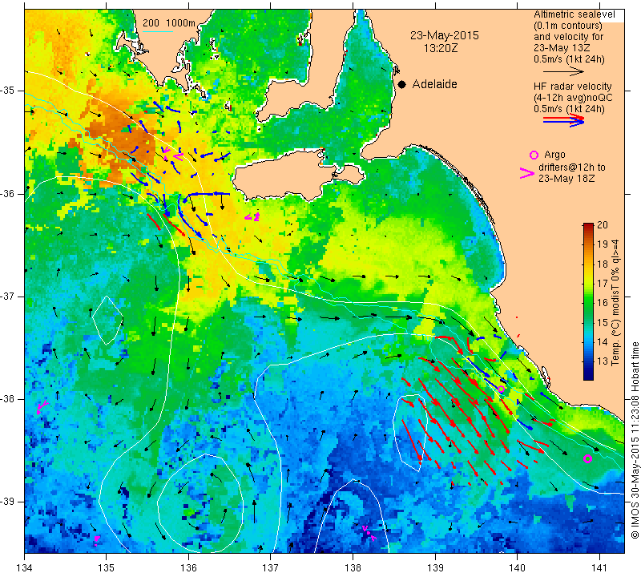Screen dimensions: 641x577
Task: Select the '23-May-2015' date text
Action: coord(445,35)
